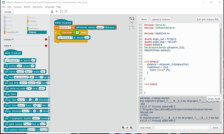224x134 pixels.
Task: Collapse the mBot extension dropdown
Action: click(7, 46)
